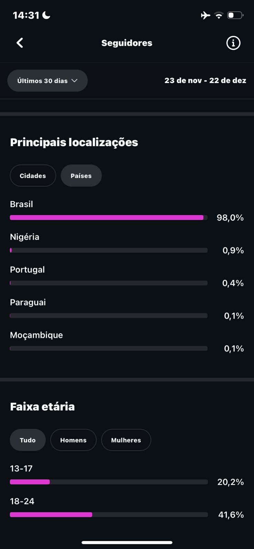Select the Tudo age filter
254x549 pixels.
(x=28, y=440)
